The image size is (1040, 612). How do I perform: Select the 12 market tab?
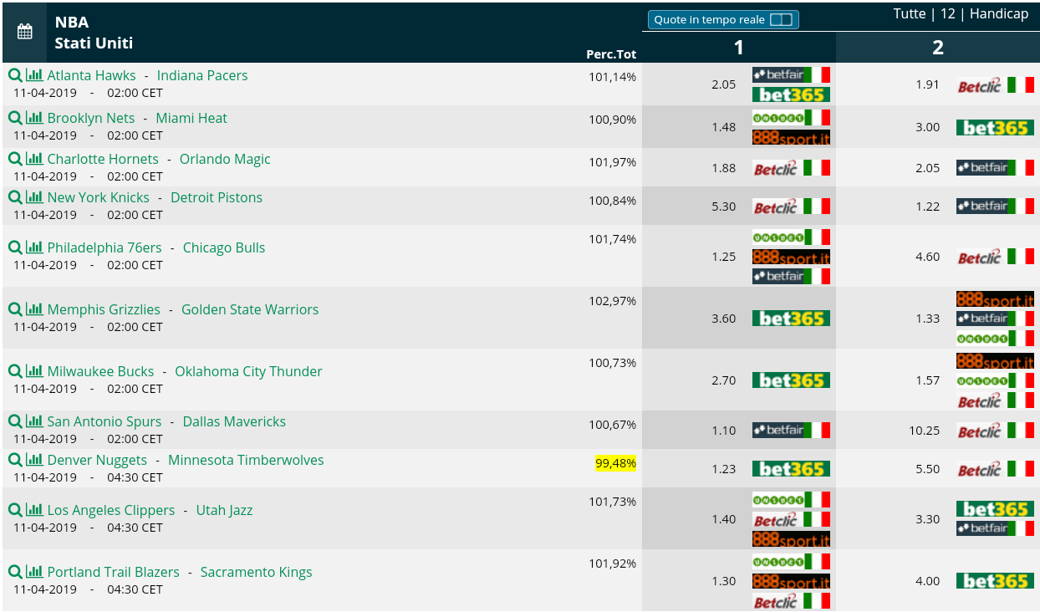point(947,13)
